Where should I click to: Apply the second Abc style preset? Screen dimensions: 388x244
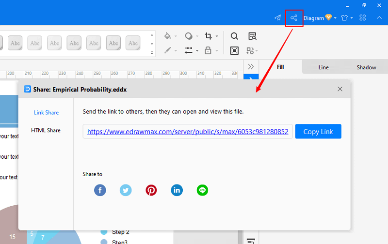pyautogui.click(x=34, y=43)
